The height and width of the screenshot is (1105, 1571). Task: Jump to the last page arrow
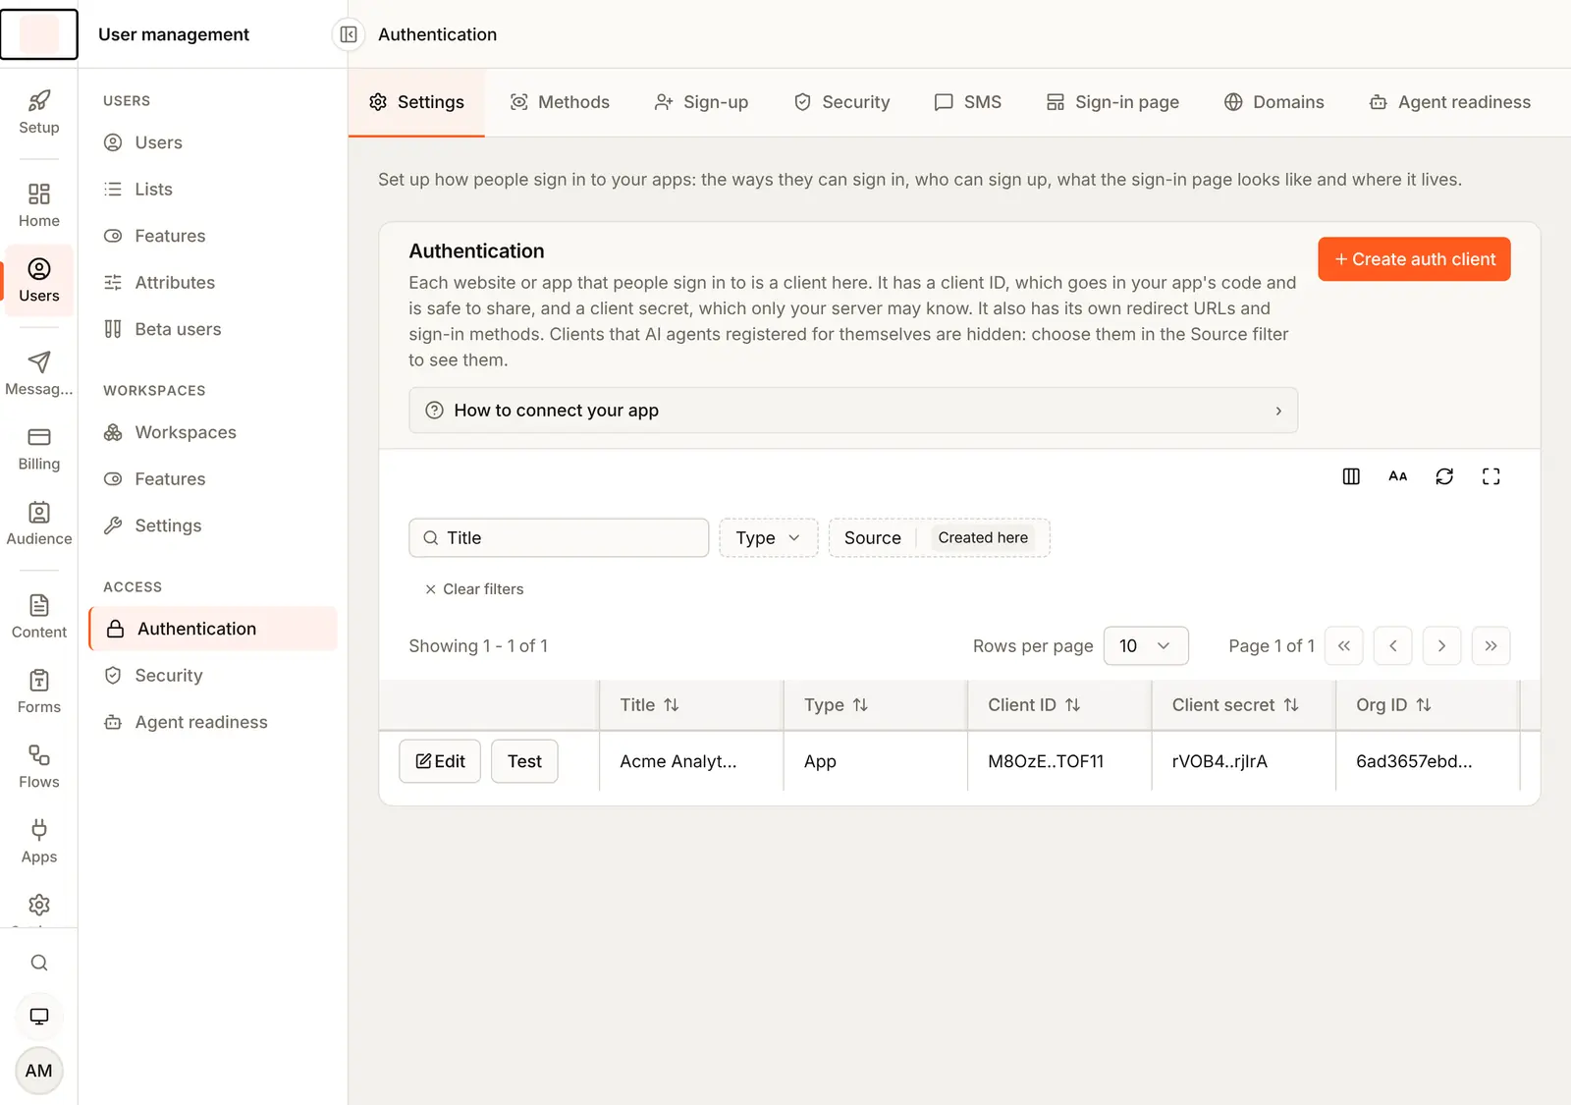(1490, 646)
